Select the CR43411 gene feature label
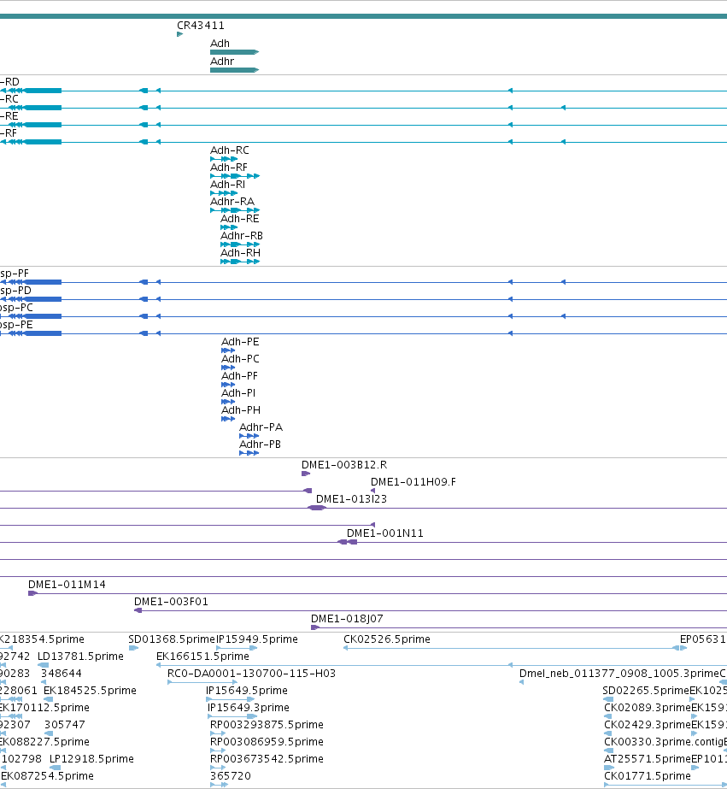 coord(201,25)
